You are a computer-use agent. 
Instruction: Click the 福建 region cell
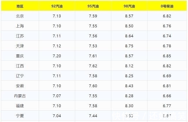pos(20,106)
